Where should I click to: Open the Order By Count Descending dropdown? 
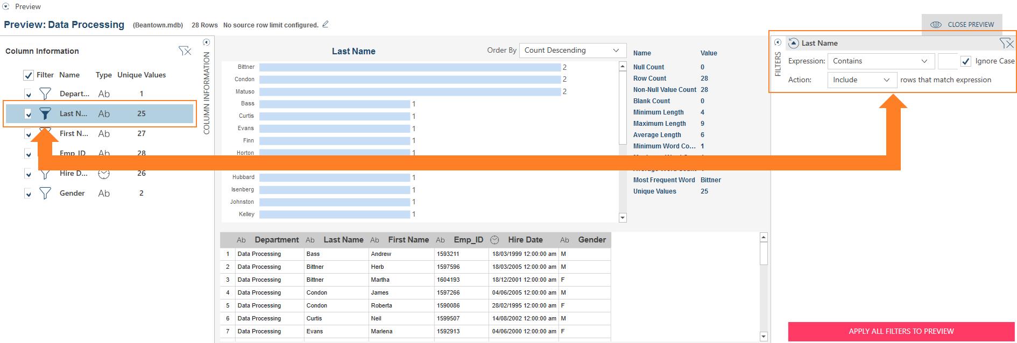click(x=572, y=51)
